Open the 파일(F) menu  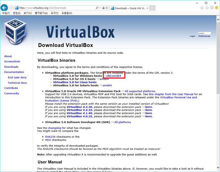[6, 13]
